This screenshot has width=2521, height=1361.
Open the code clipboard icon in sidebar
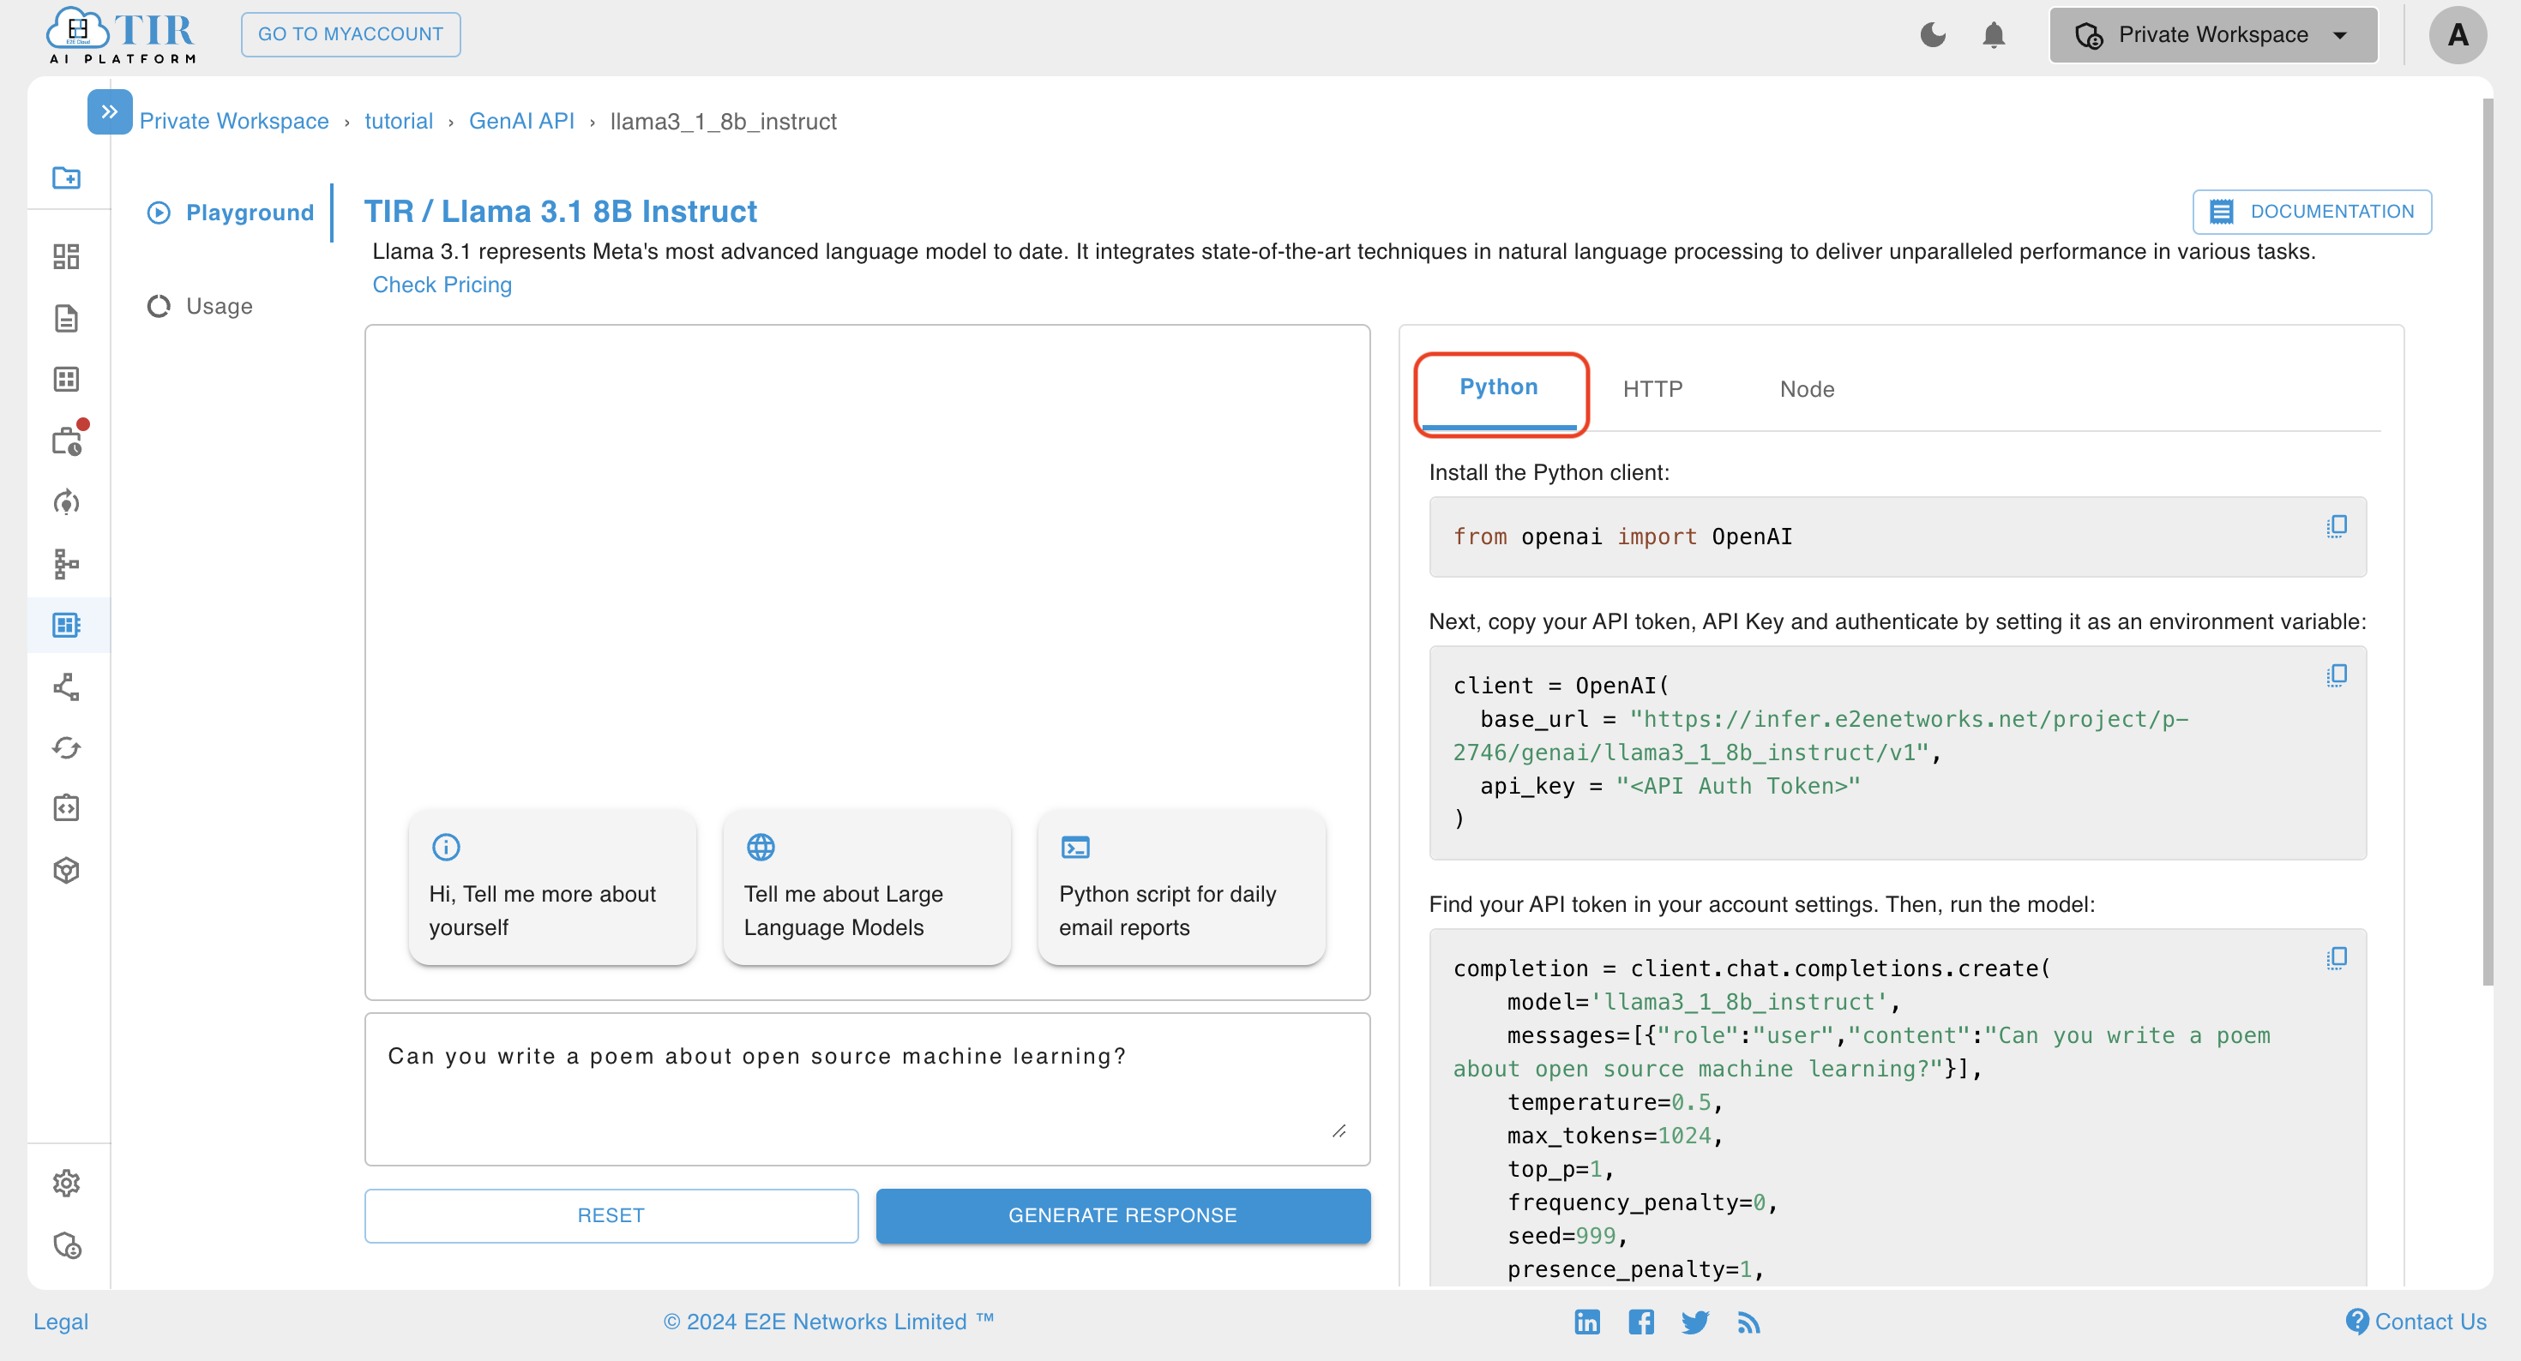coord(67,808)
